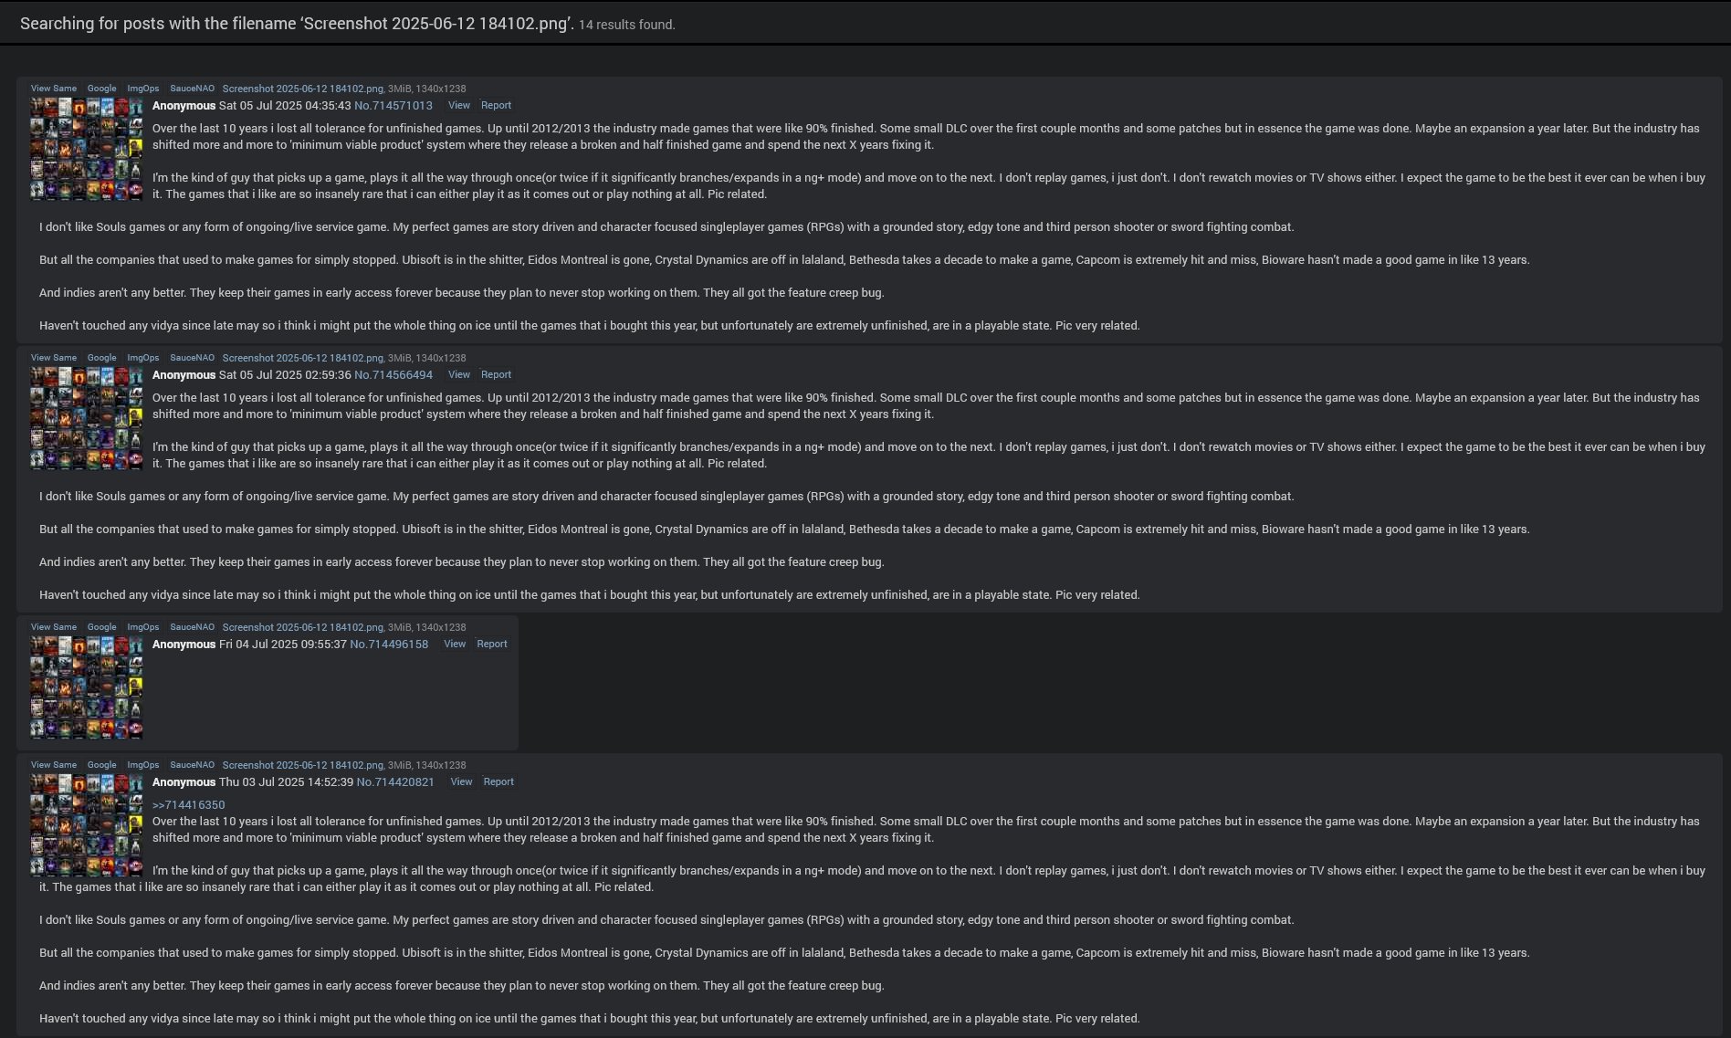Click date 'Thu 03 Jul 2025 14:52:39'
This screenshot has width=1731, height=1038.
coord(286,782)
